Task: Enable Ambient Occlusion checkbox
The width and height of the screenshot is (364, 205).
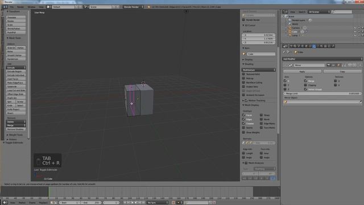Action: tap(243, 95)
